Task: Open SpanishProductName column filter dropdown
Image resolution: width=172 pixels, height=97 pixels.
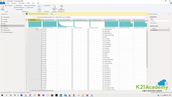Action: pyautogui.click(x=132, y=20)
